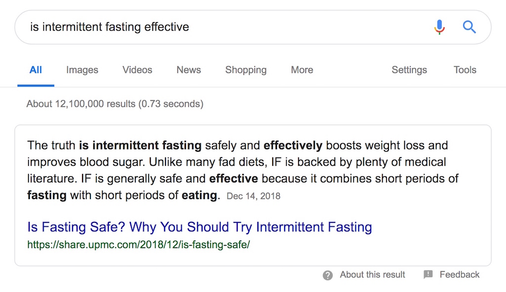This screenshot has height=292, width=506.
Task: Click the feedback flag icon
Action: click(x=428, y=275)
